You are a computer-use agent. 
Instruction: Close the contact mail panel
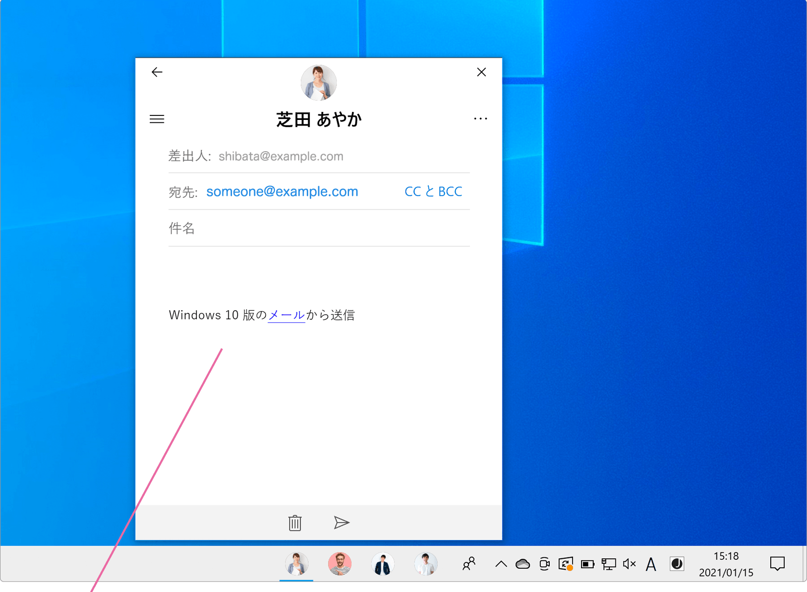pyautogui.click(x=482, y=72)
